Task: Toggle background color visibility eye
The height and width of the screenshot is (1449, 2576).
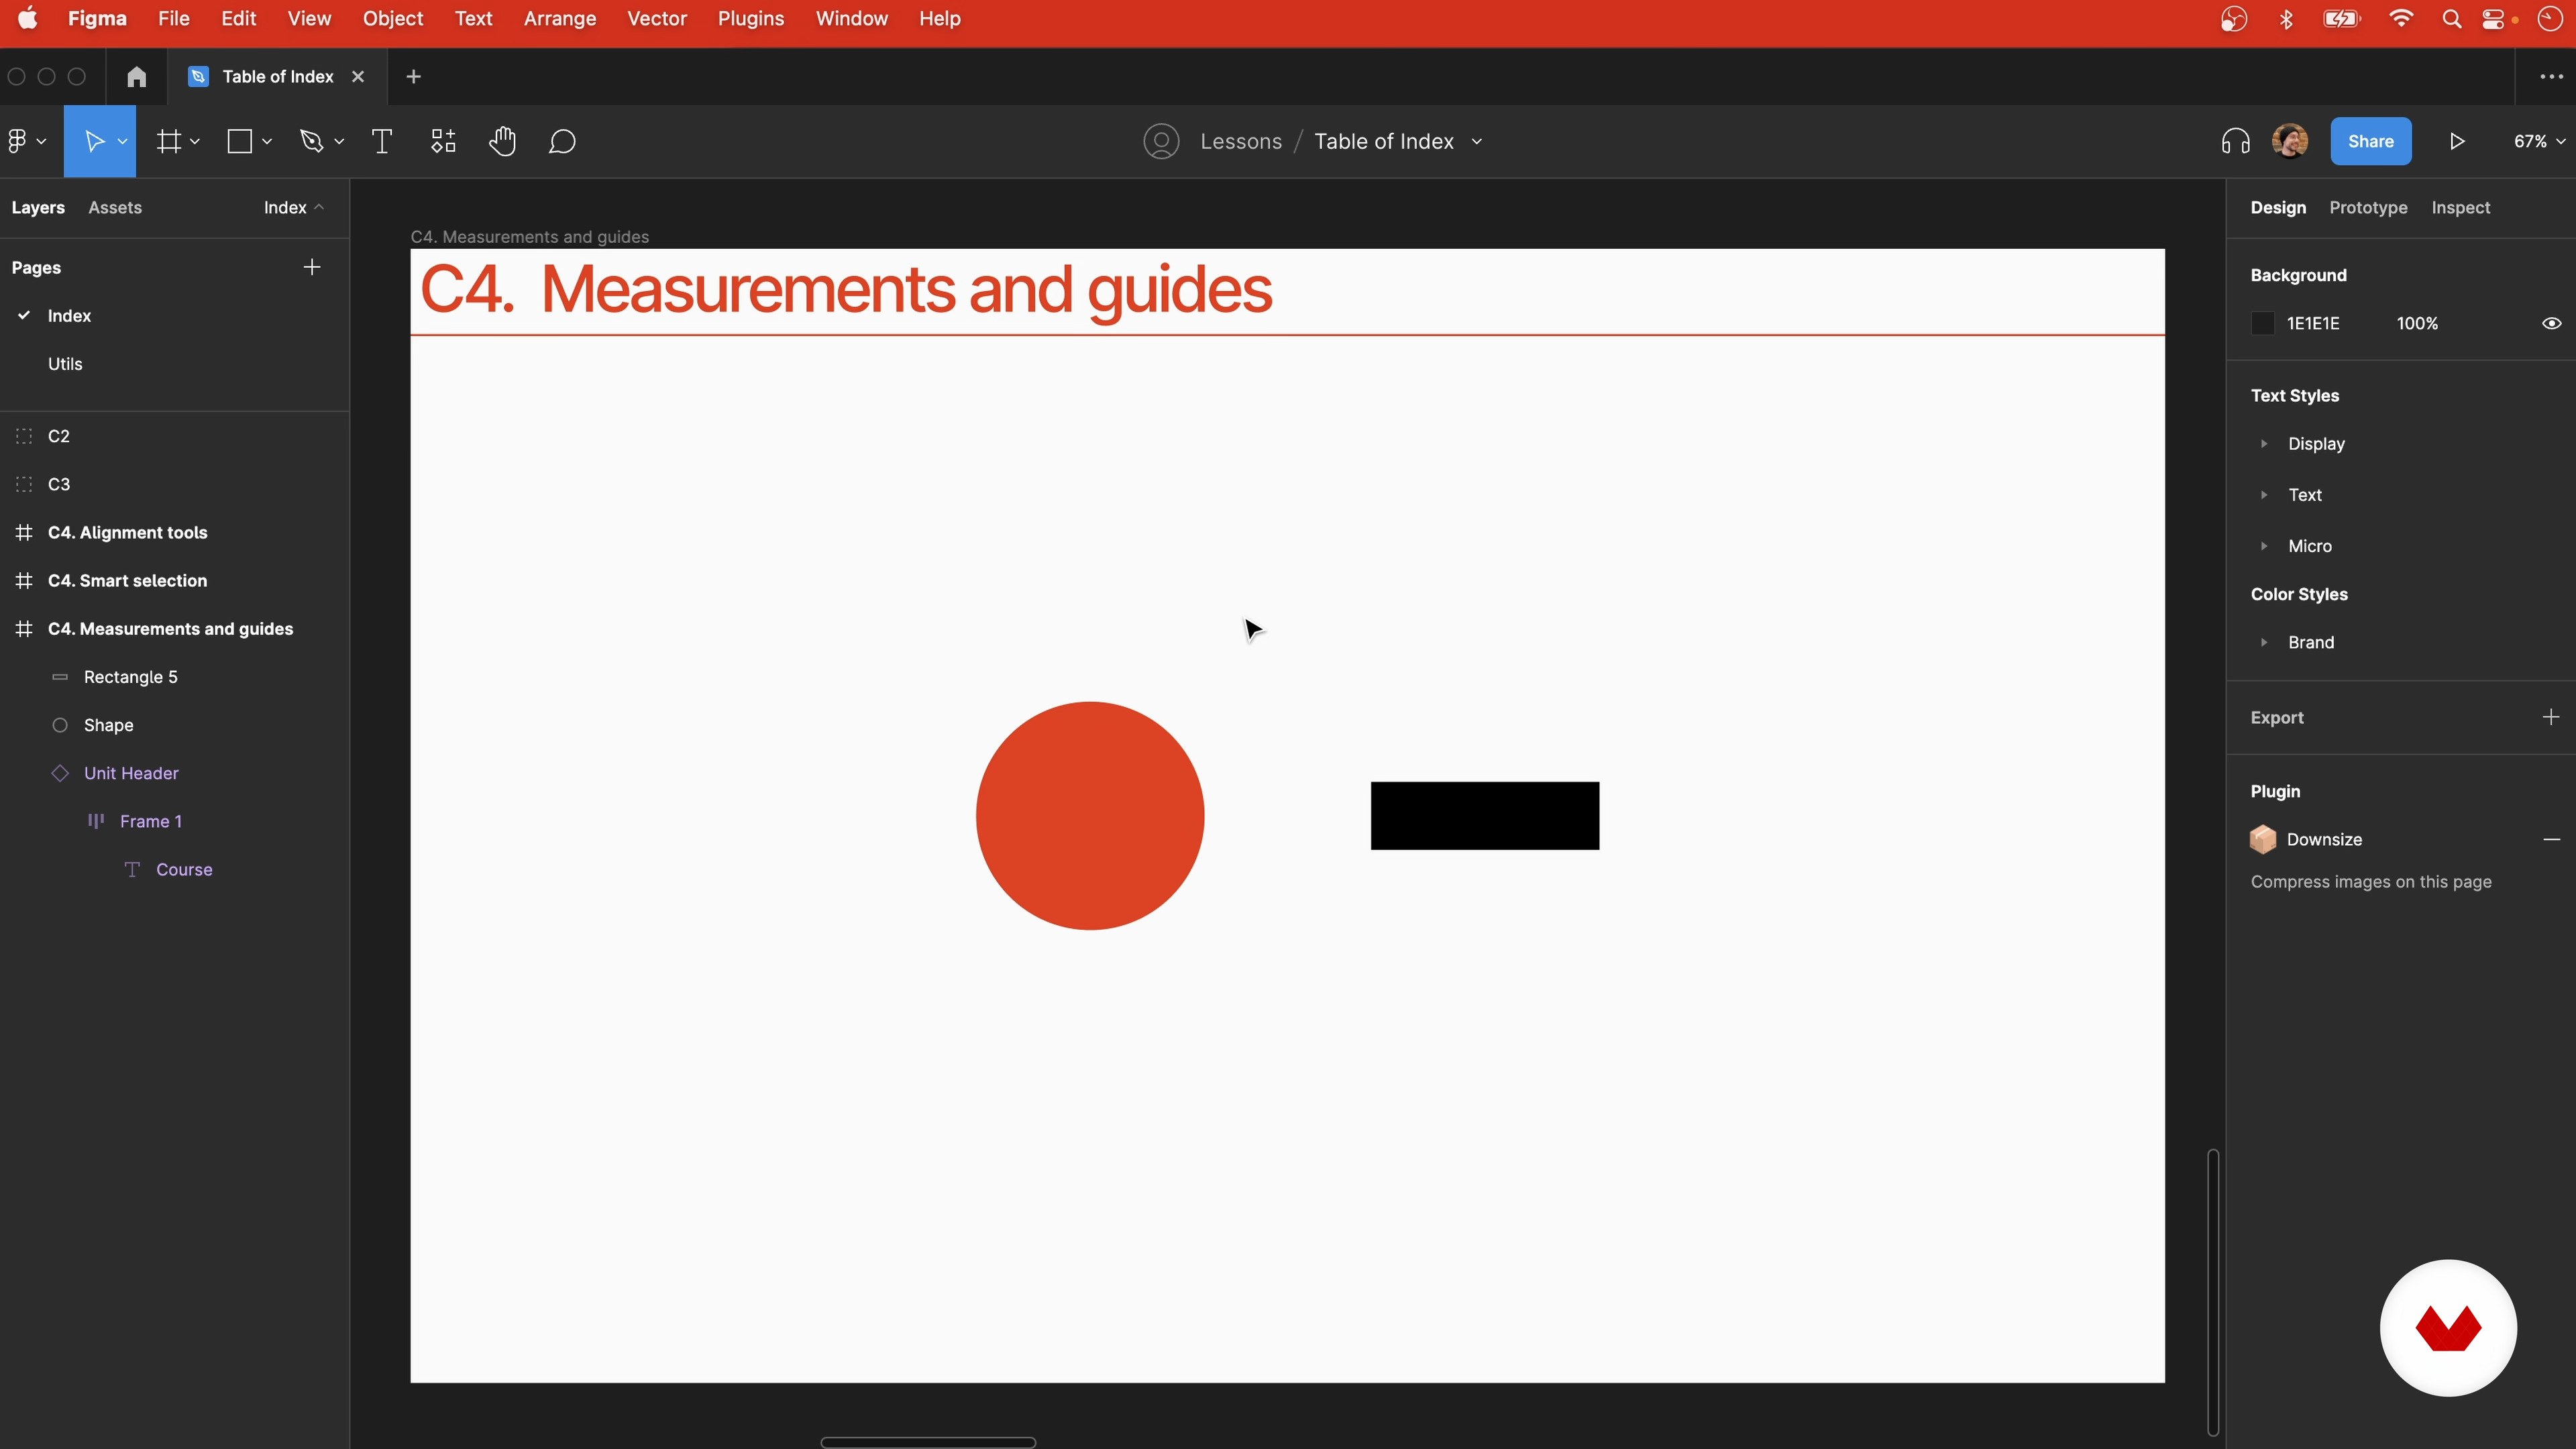Action: click(2551, 323)
